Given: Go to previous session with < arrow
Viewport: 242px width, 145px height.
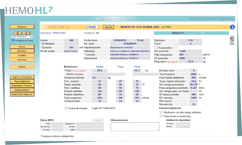Looking at the screenshot, I should coord(20,33).
